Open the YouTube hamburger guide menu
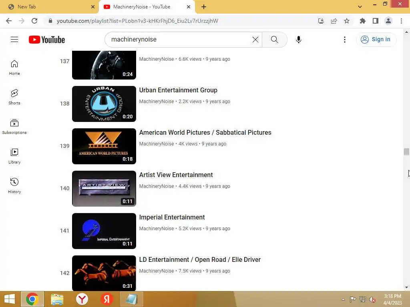Screen dimensions: 410x307 (x=14, y=40)
